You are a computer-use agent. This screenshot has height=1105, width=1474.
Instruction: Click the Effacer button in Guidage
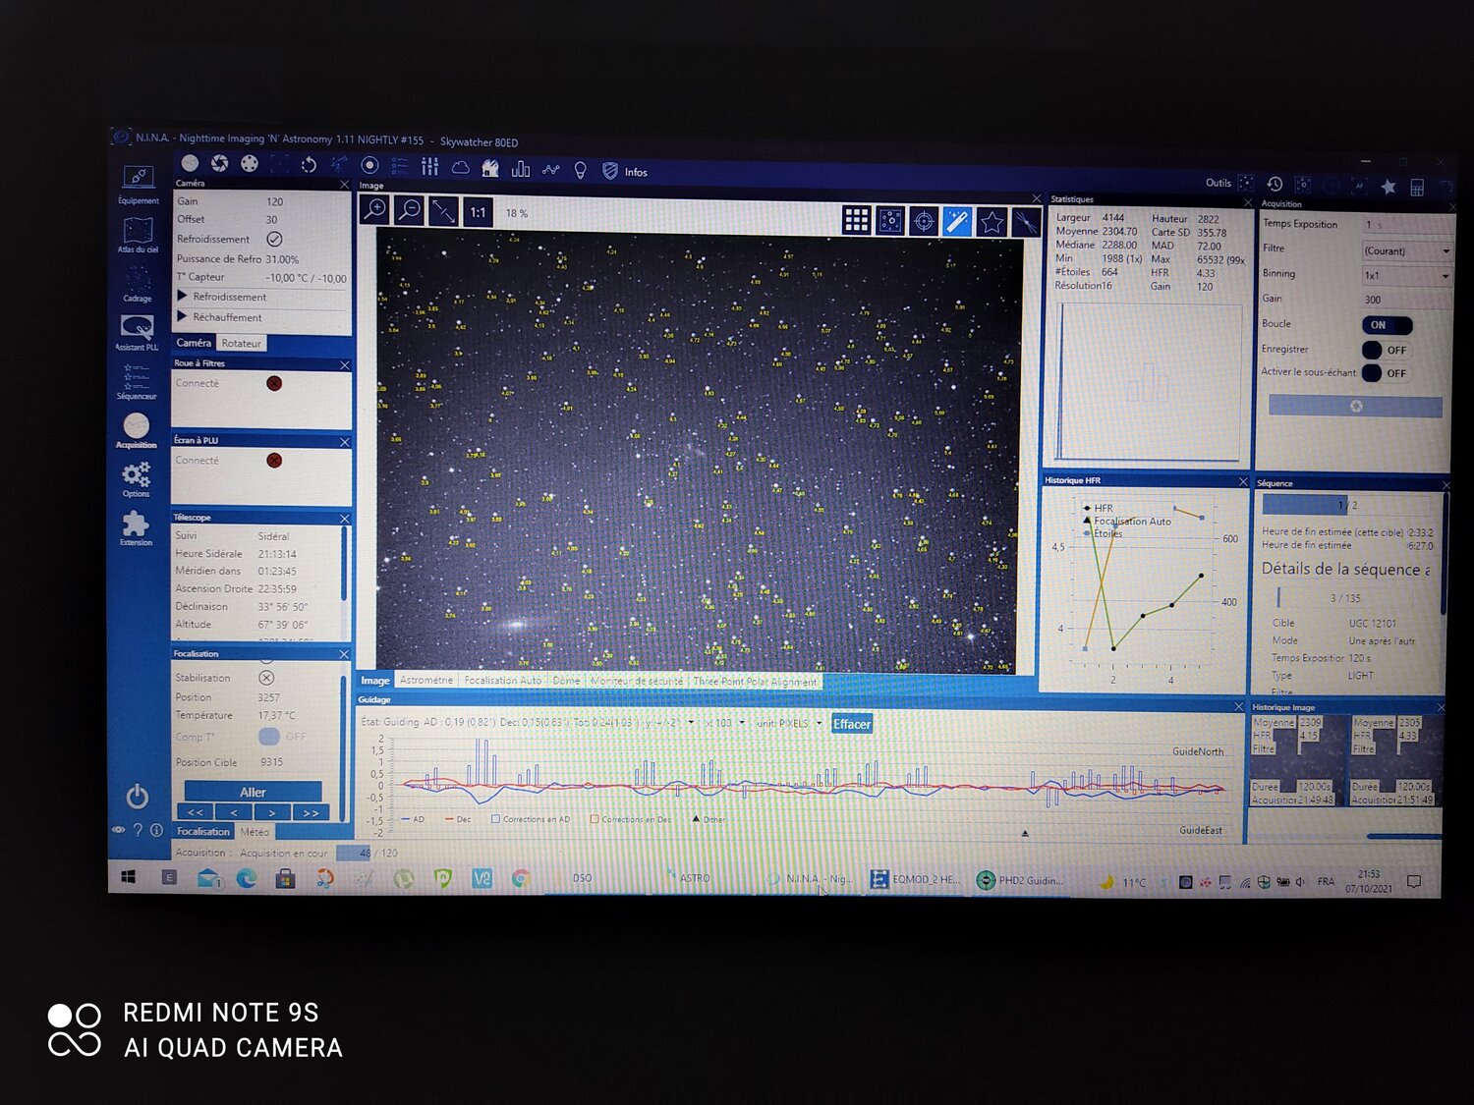852,725
